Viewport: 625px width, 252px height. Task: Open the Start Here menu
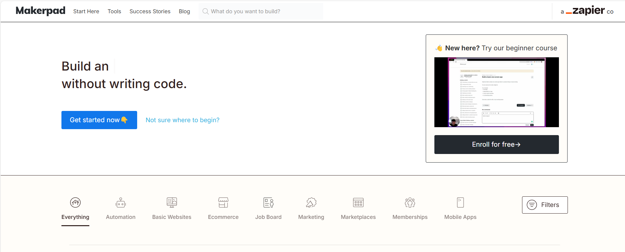tap(86, 11)
